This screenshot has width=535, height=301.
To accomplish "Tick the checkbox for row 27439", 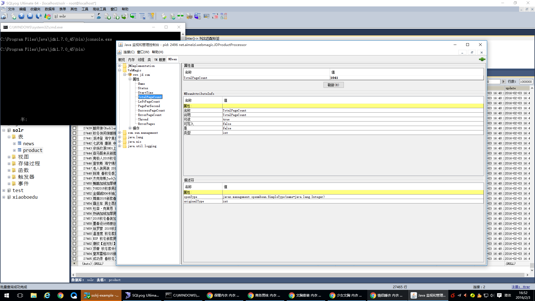I will tap(74, 128).
